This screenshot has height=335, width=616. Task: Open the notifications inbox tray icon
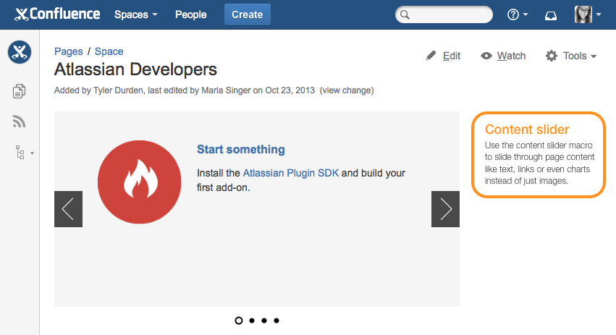coord(550,15)
